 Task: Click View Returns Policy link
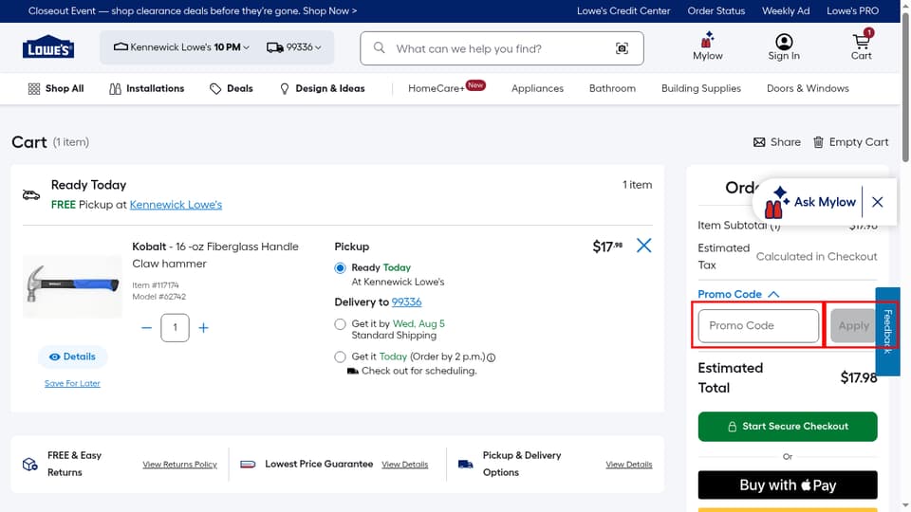(x=179, y=465)
